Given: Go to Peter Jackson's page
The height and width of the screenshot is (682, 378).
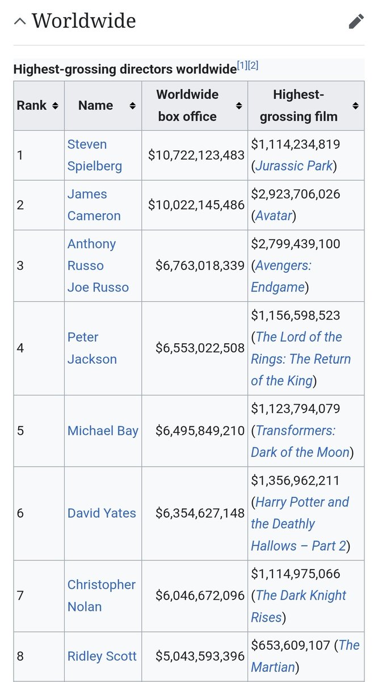Looking at the screenshot, I should tap(92, 348).
